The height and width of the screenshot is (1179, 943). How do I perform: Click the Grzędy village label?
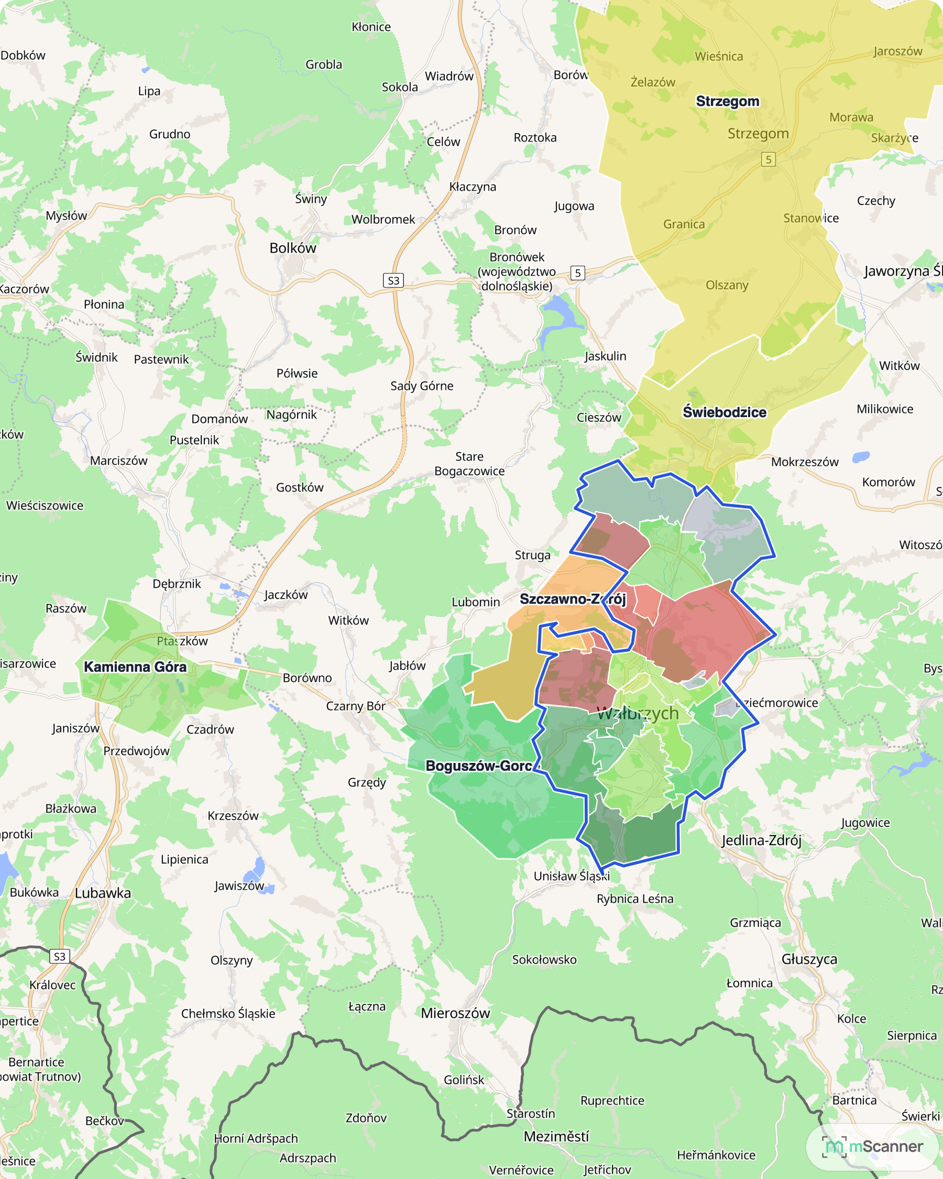[367, 782]
